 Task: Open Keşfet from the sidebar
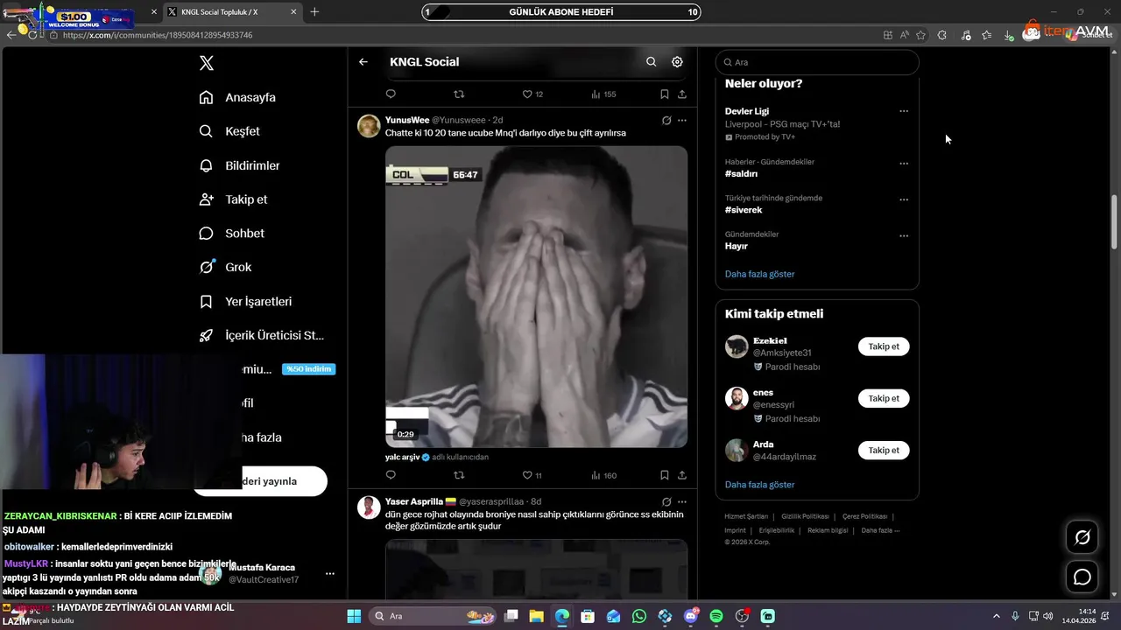click(x=229, y=131)
